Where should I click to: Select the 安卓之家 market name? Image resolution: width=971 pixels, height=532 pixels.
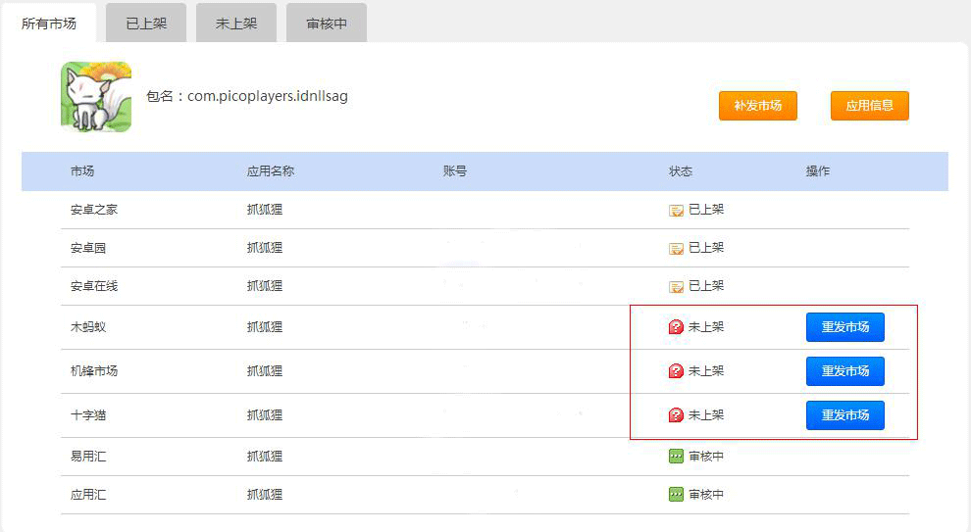(94, 210)
